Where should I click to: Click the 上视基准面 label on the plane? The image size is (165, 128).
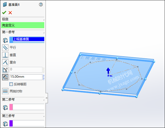(93, 58)
